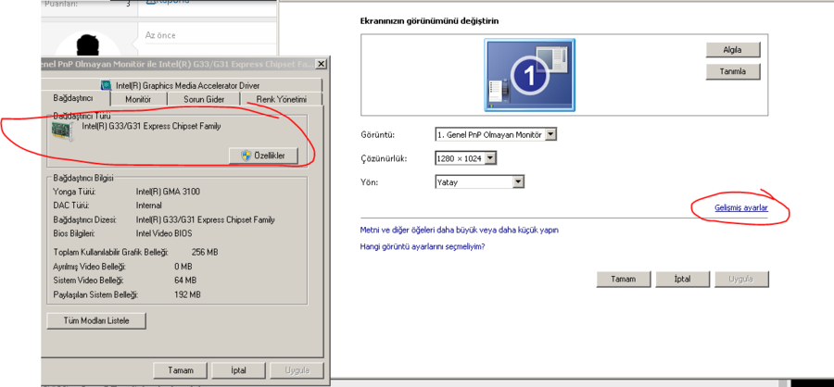Select the monitor 1 display thumbnail
Screen dimensions: 834x387
tap(529, 75)
